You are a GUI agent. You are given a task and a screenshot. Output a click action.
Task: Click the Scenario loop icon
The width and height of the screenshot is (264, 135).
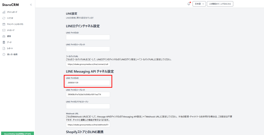click(x=4, y=18)
